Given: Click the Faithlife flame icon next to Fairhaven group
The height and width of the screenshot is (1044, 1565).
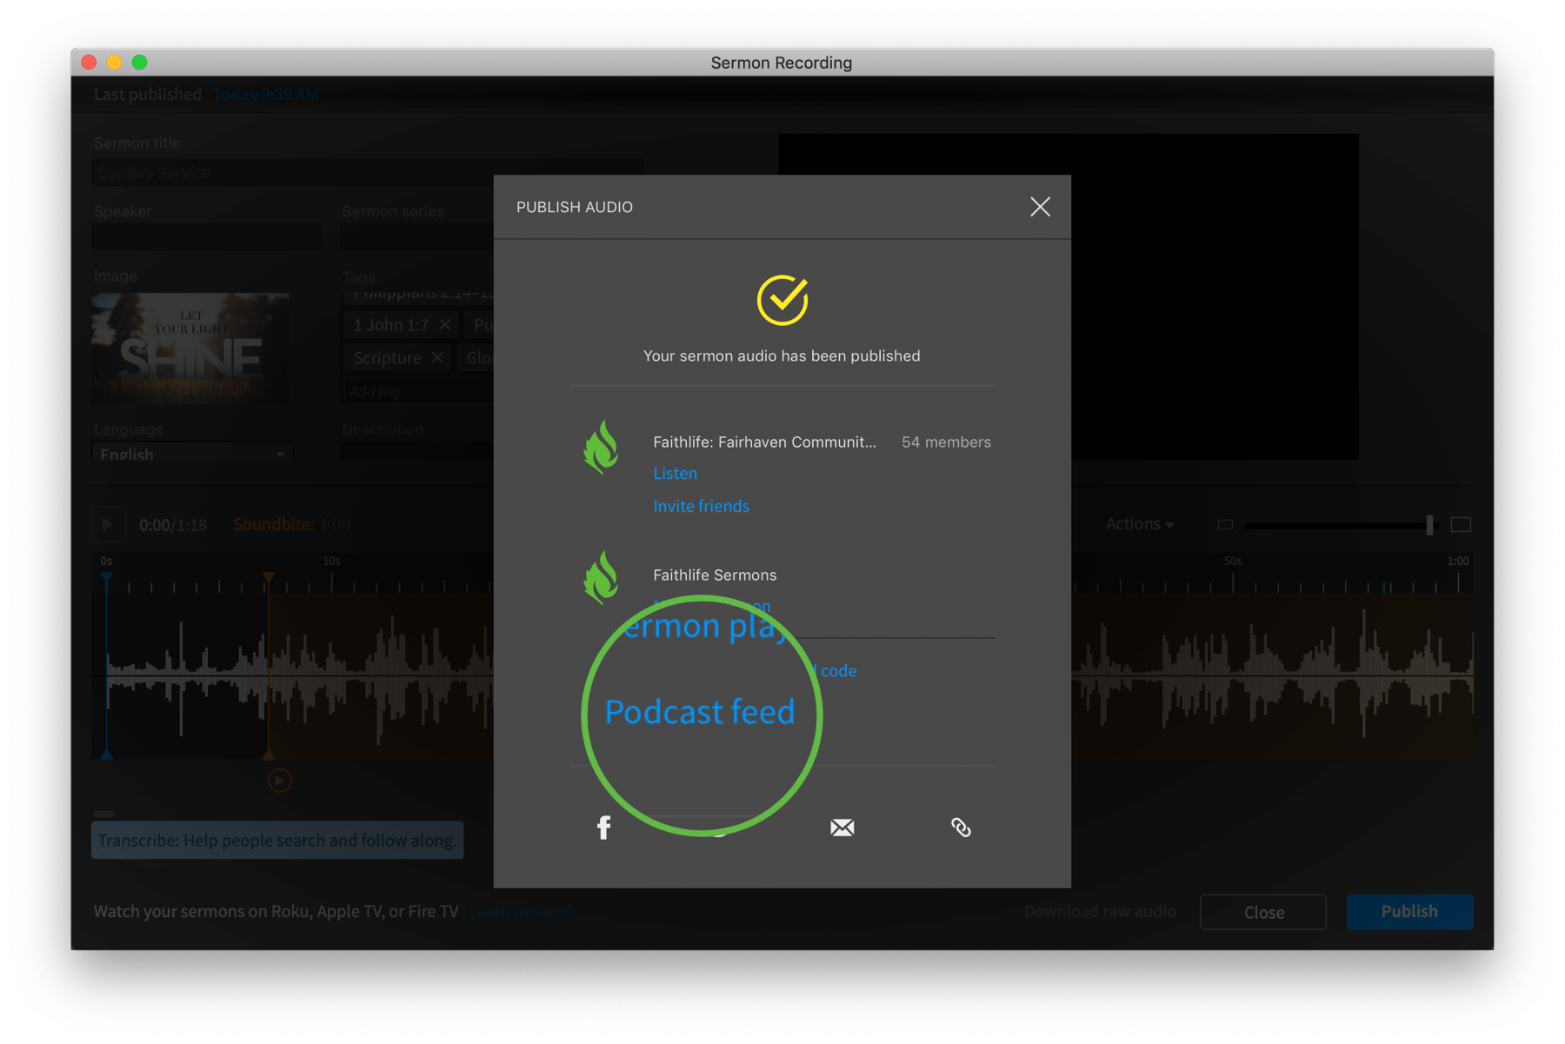Looking at the screenshot, I should coord(601,448).
